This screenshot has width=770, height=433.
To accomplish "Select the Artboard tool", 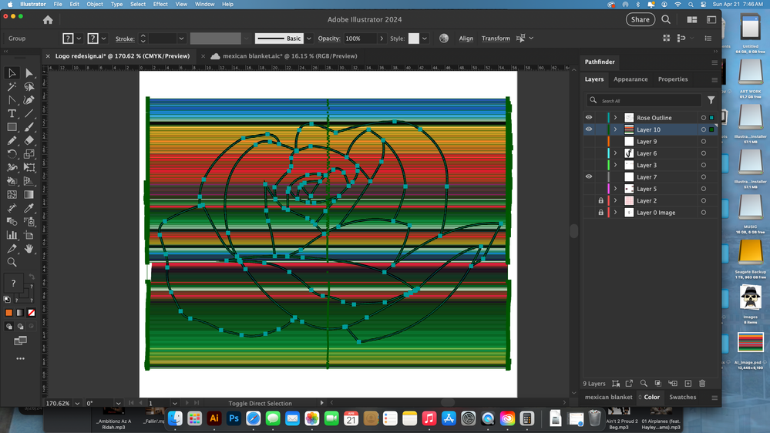I will coord(29,235).
